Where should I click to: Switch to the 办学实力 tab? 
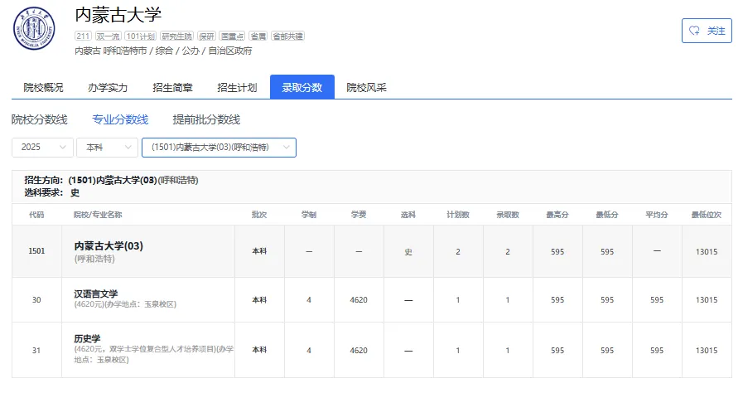[x=108, y=87]
